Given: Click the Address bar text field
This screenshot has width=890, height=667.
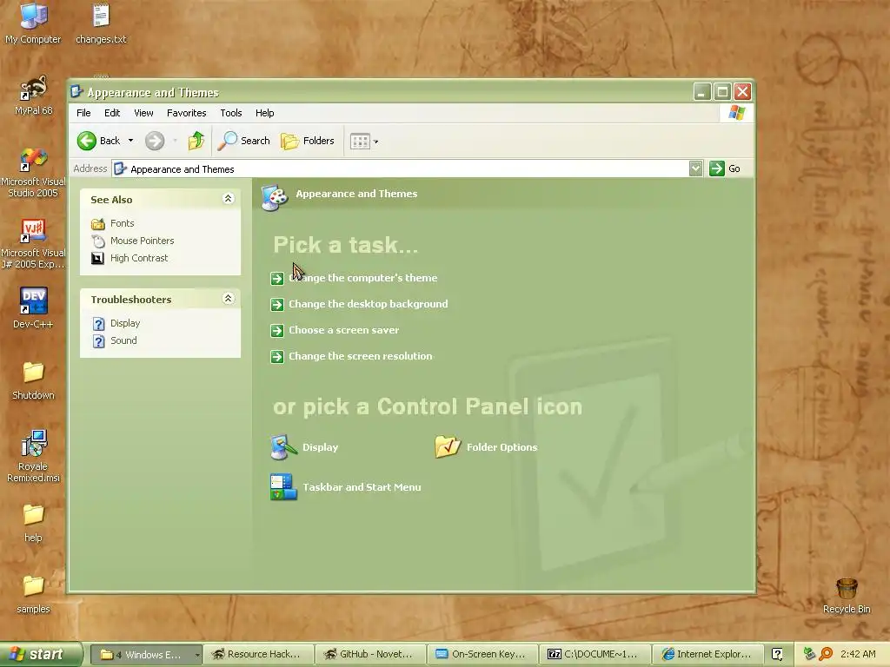Looking at the screenshot, I should coord(400,168).
